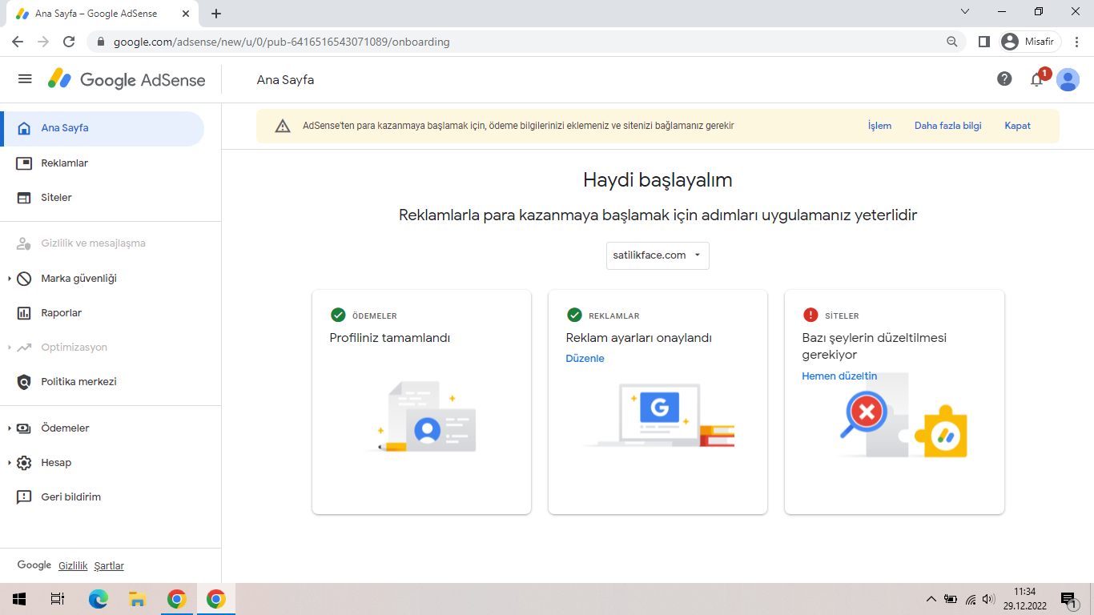The image size is (1094, 615).
Task: Open File Explorer from taskbar
Action: point(138,599)
